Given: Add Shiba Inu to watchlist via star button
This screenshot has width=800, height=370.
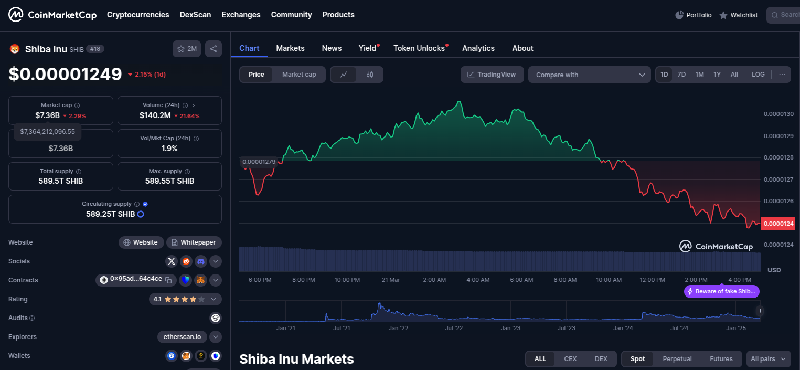Looking at the screenshot, I should [x=187, y=49].
